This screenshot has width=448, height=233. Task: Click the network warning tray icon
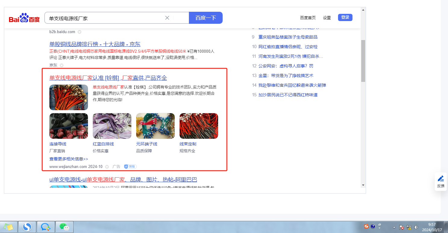(409, 227)
